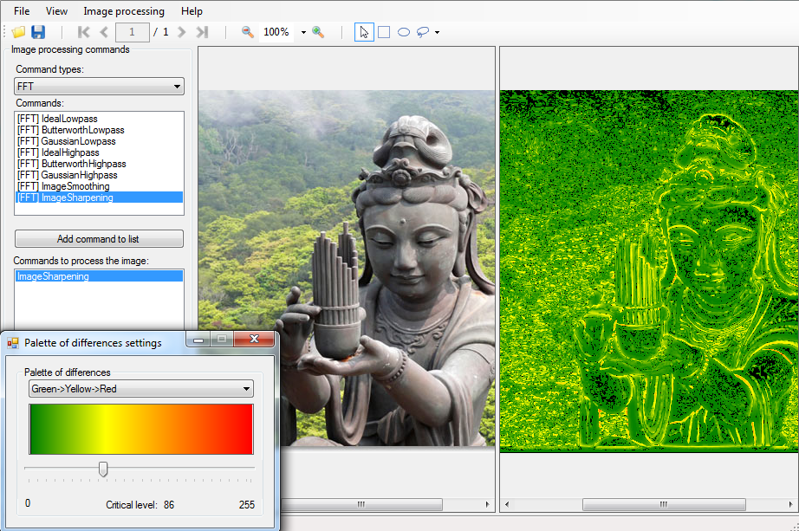Screen dimensions: 799x531
Task: Open the View menu
Action: pyautogui.click(x=56, y=10)
